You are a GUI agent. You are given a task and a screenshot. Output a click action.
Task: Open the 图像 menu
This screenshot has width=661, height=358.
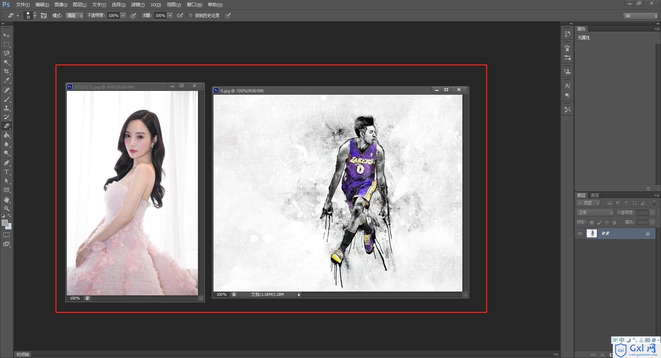(61, 4)
